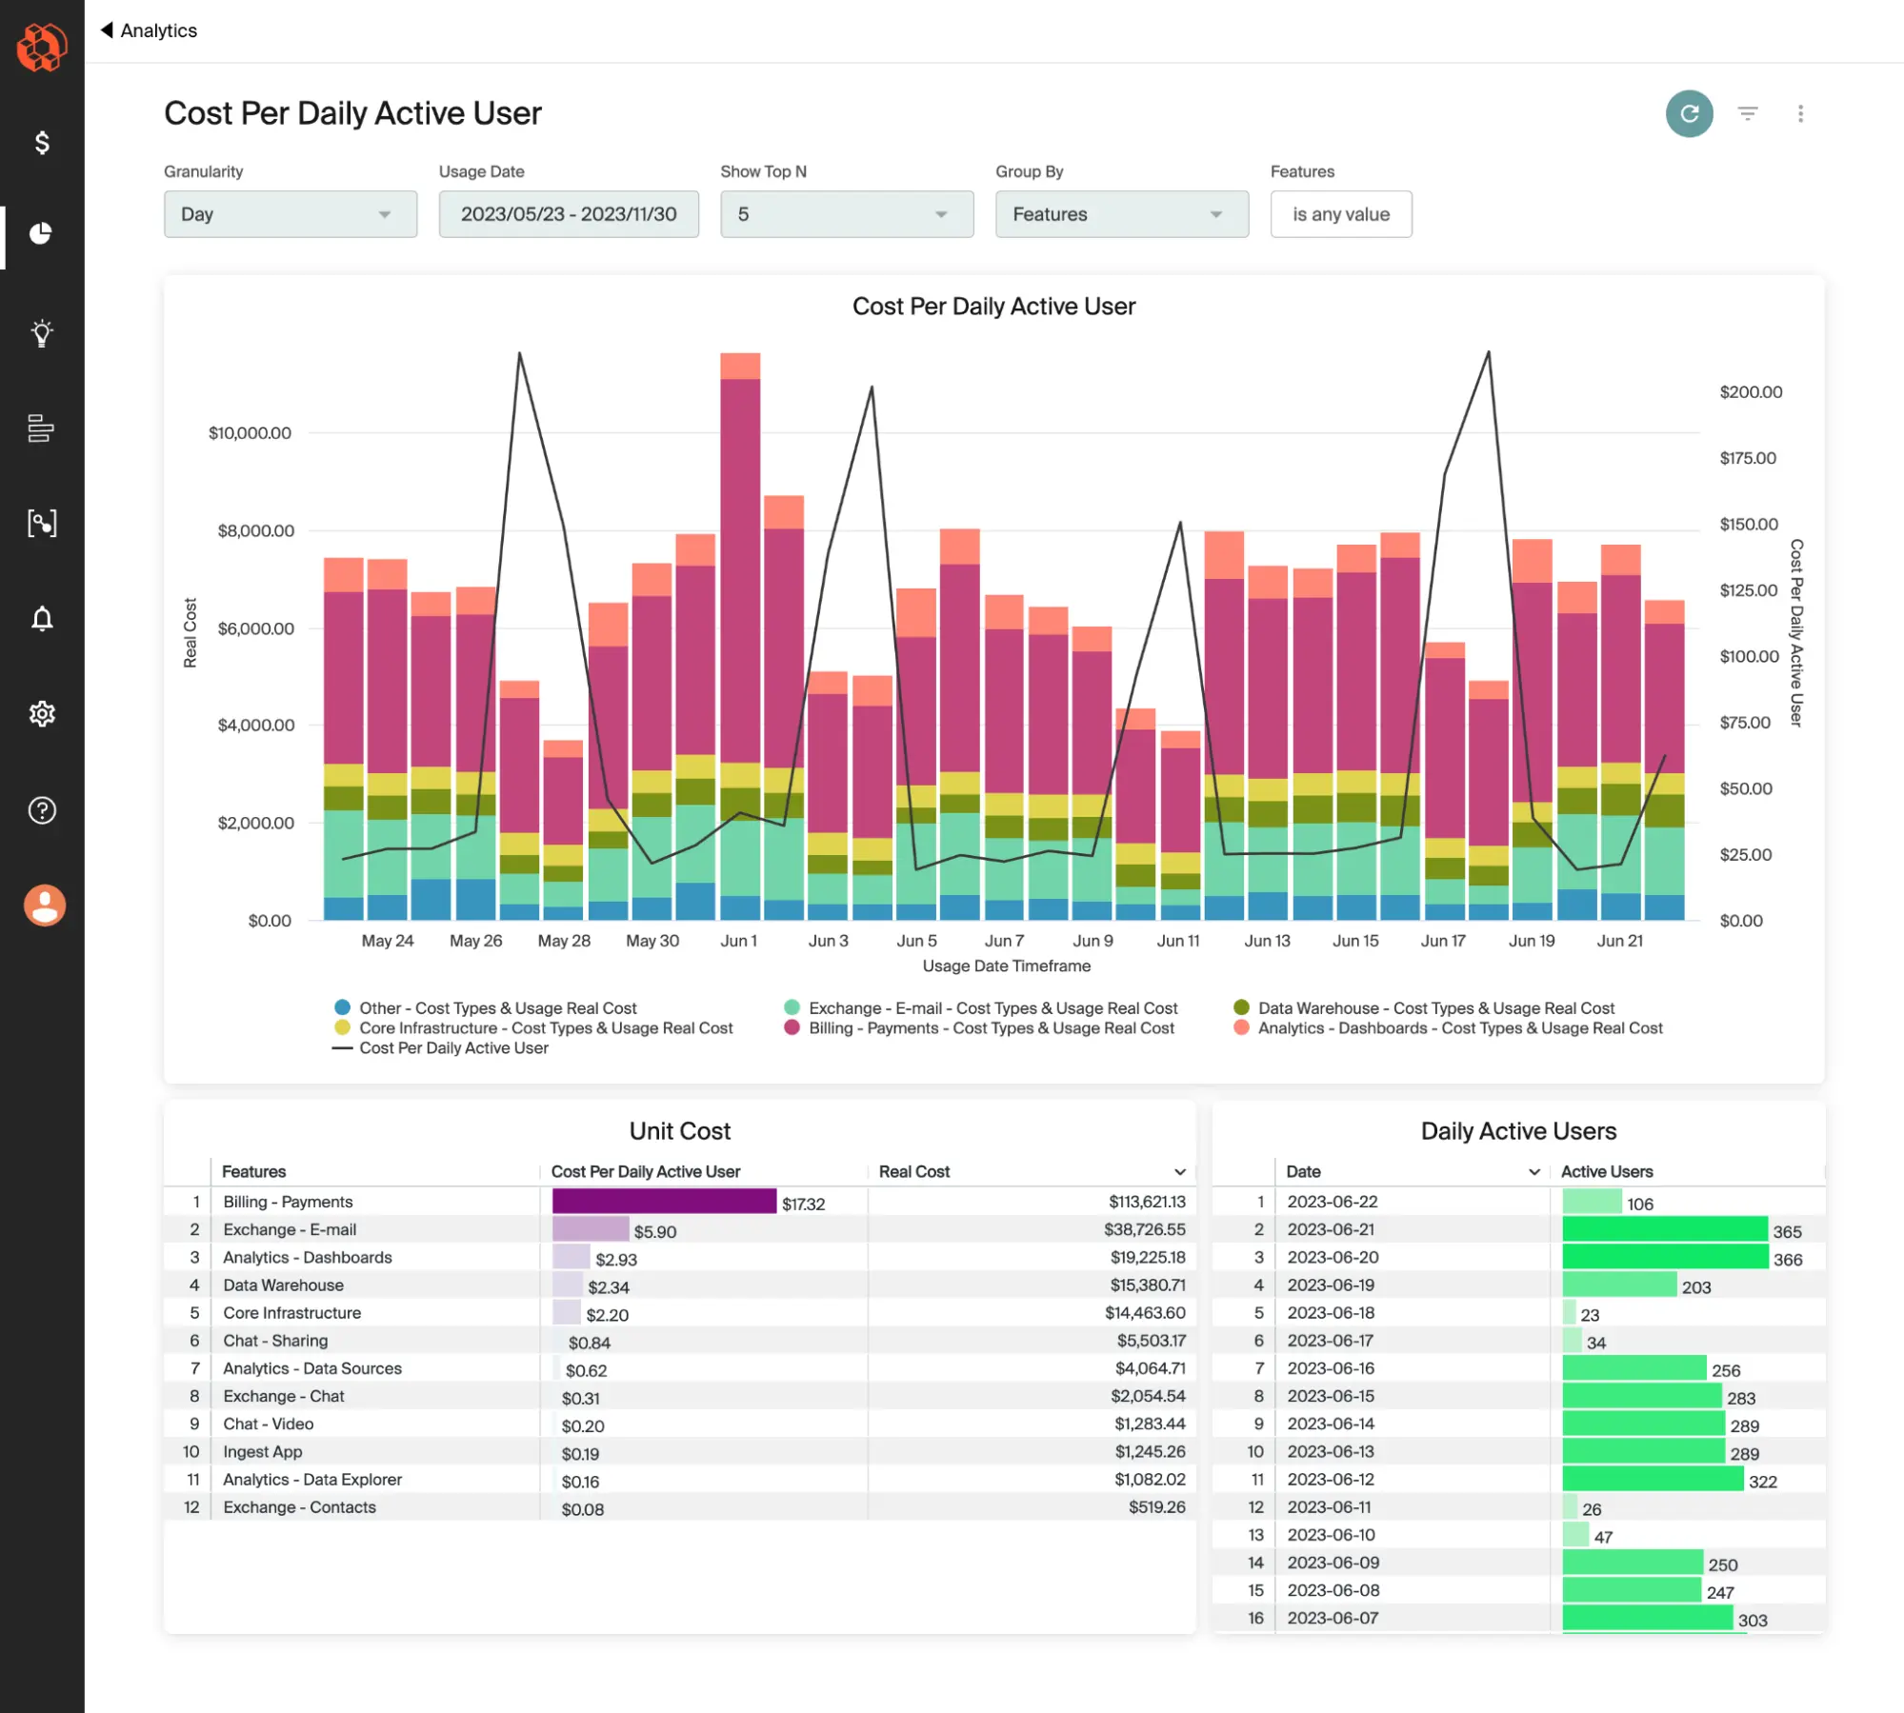Select the Features filter button
1904x1713 pixels.
click(1342, 213)
